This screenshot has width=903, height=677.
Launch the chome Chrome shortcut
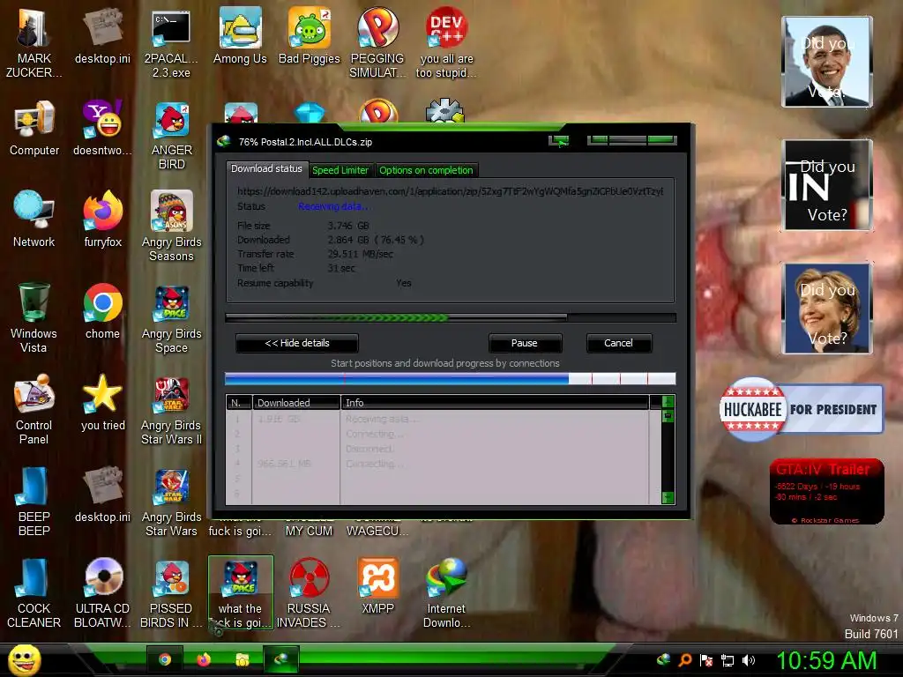[x=102, y=311]
